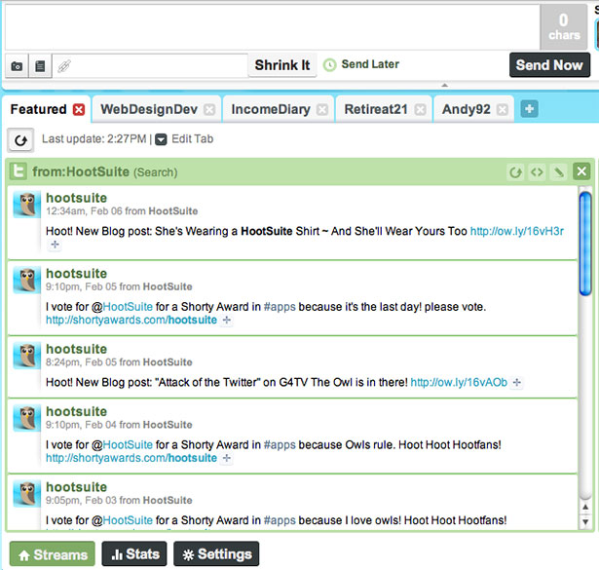Click the Shrink It button
This screenshot has width=599, height=570.
[282, 65]
